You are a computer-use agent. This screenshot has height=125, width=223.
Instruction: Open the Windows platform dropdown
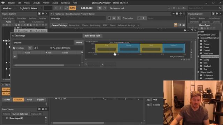point(9,8)
